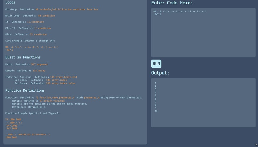Select the While-Loop code '88.condition'
258x147 pixels.
46,16
